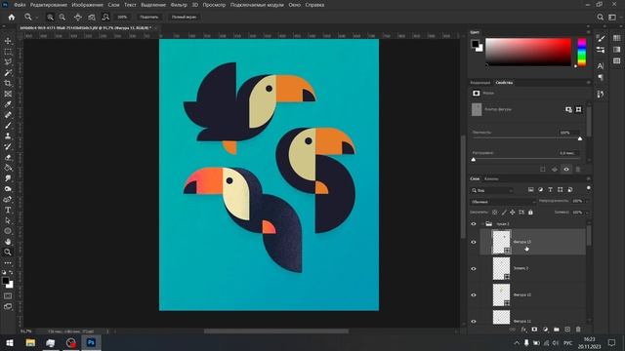Select the Dodge tool
Screen dimensions: 625x351
pyautogui.click(x=8, y=188)
